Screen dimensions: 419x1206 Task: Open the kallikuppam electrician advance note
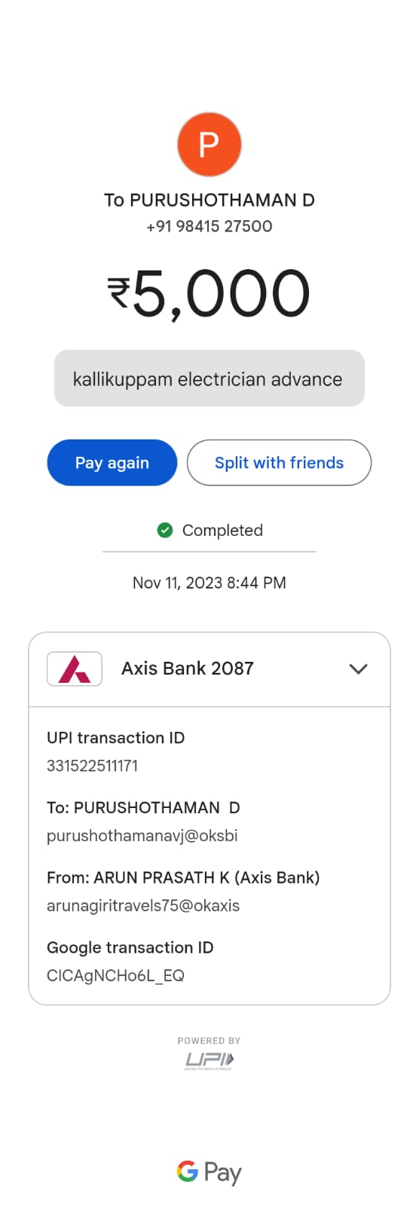(x=209, y=378)
